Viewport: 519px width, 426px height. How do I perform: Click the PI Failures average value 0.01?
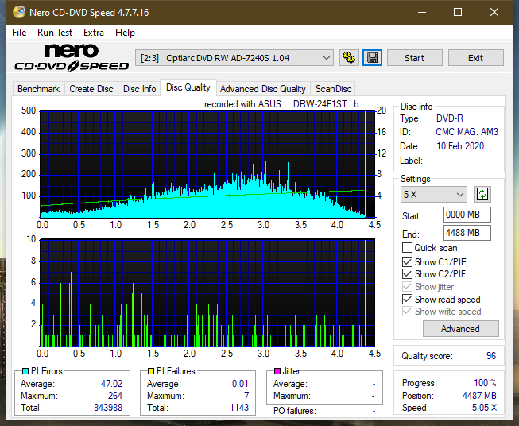240,384
